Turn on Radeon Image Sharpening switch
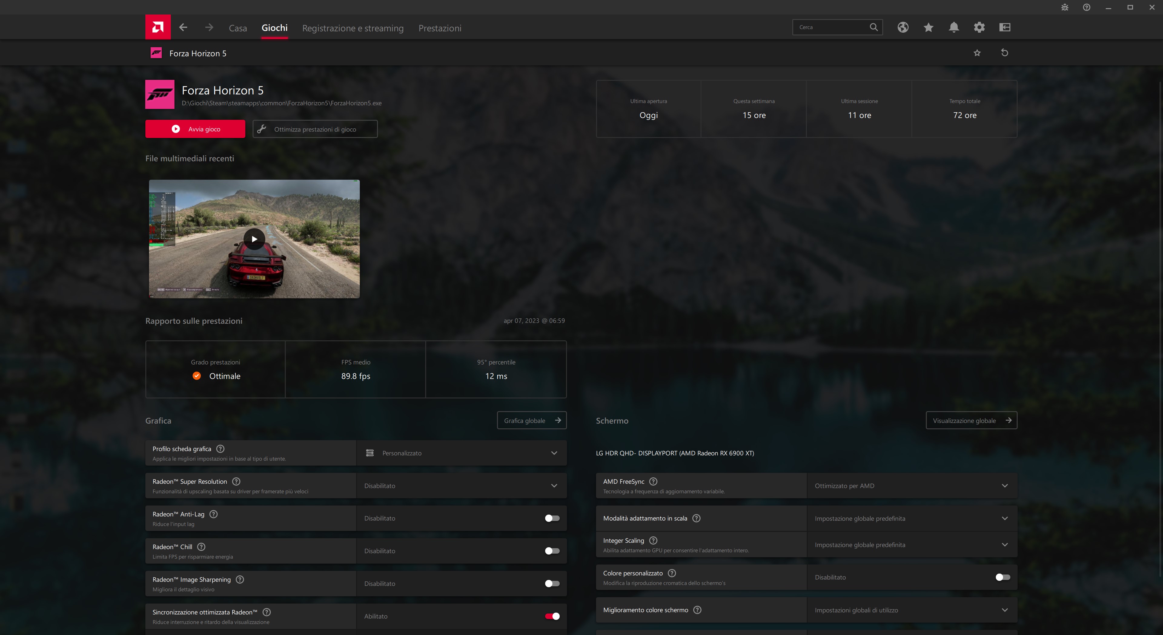The height and width of the screenshot is (635, 1163). coord(552,584)
